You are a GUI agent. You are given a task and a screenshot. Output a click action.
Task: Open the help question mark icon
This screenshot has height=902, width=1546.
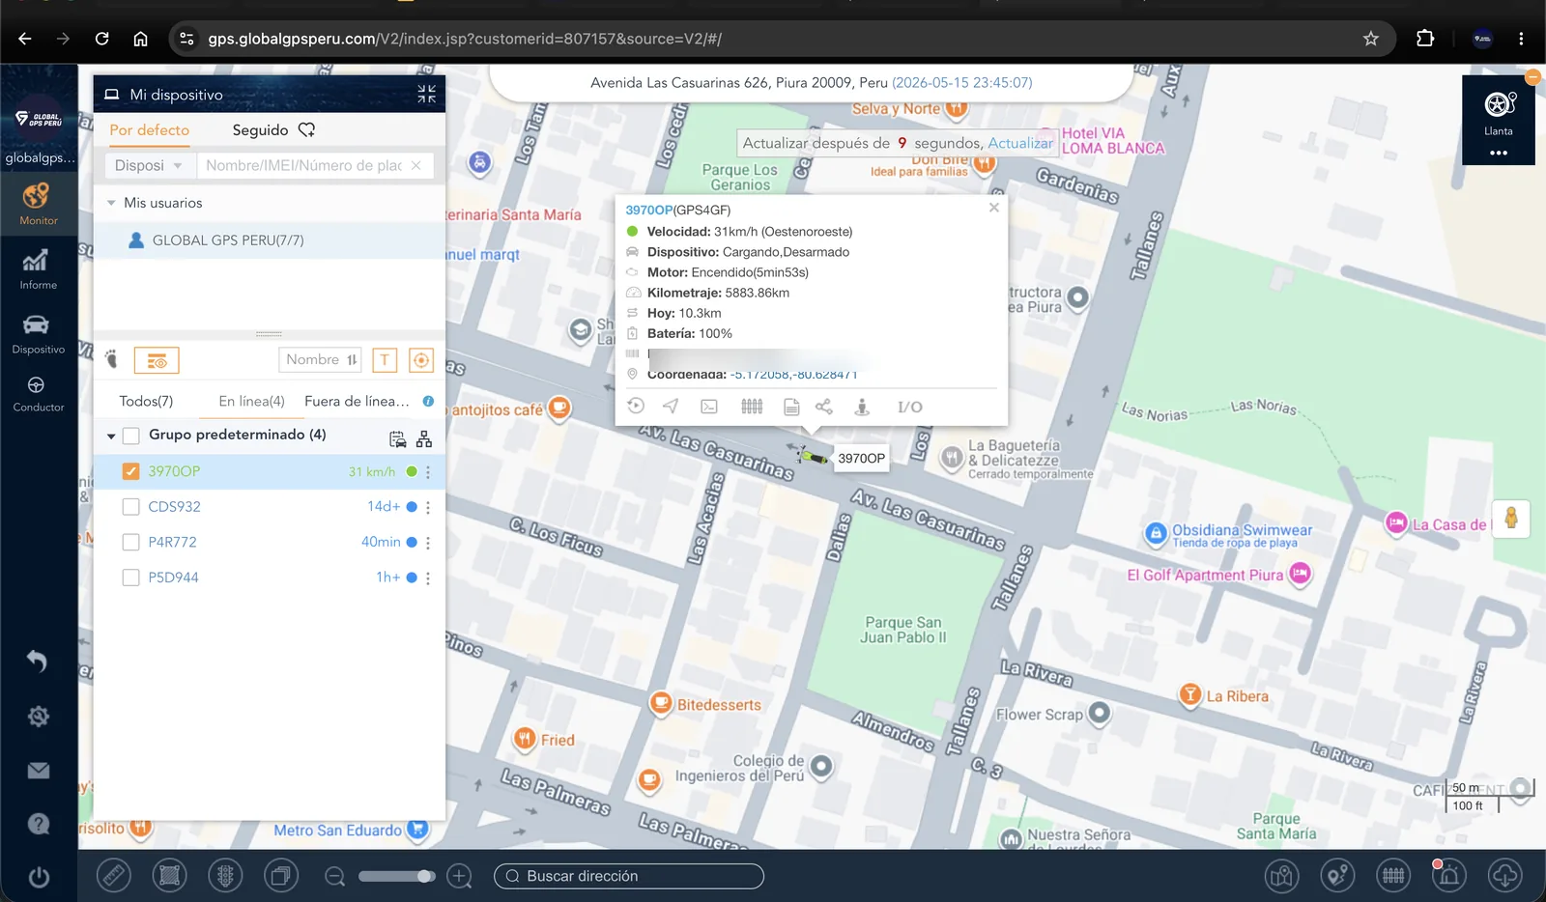point(38,824)
